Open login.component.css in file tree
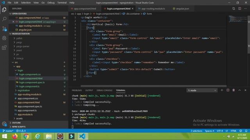The width and height of the screenshot is (250, 140). click(30, 74)
